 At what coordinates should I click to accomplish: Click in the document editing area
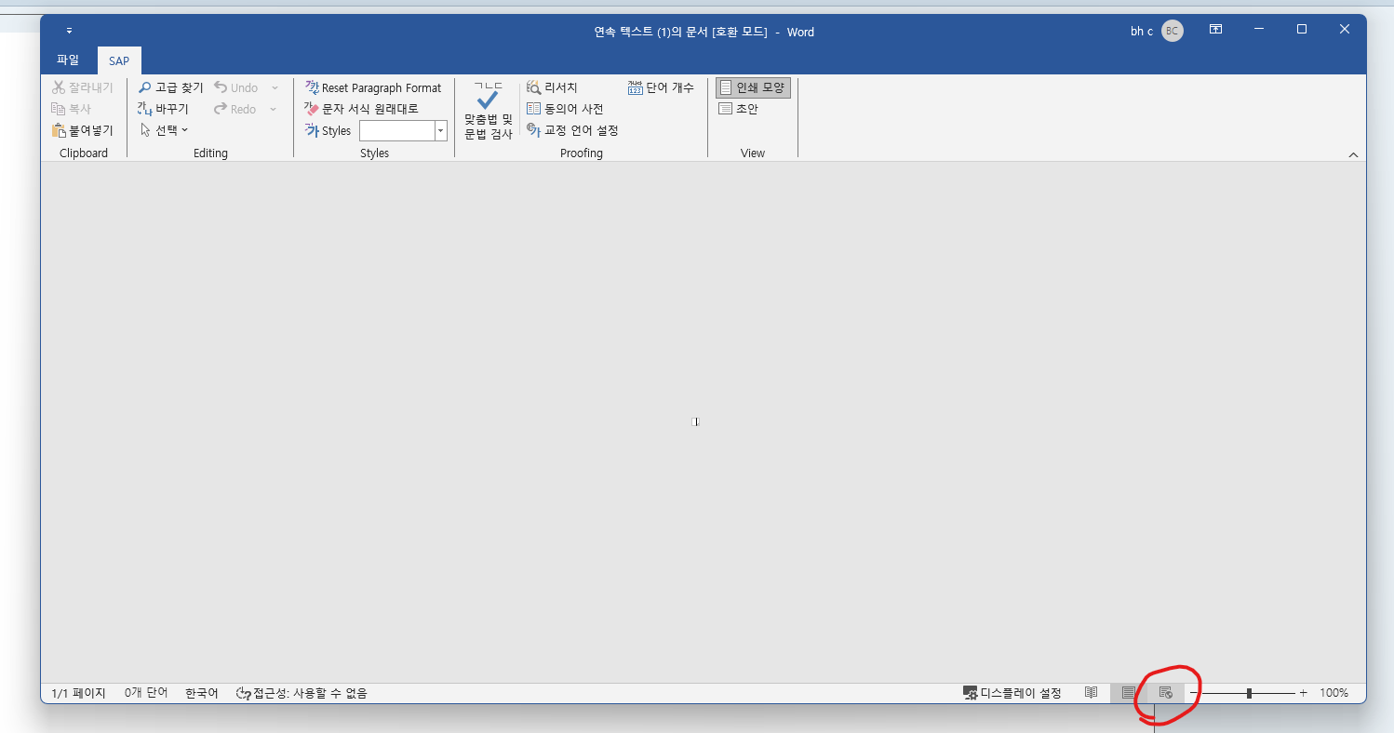pyautogui.click(x=703, y=422)
